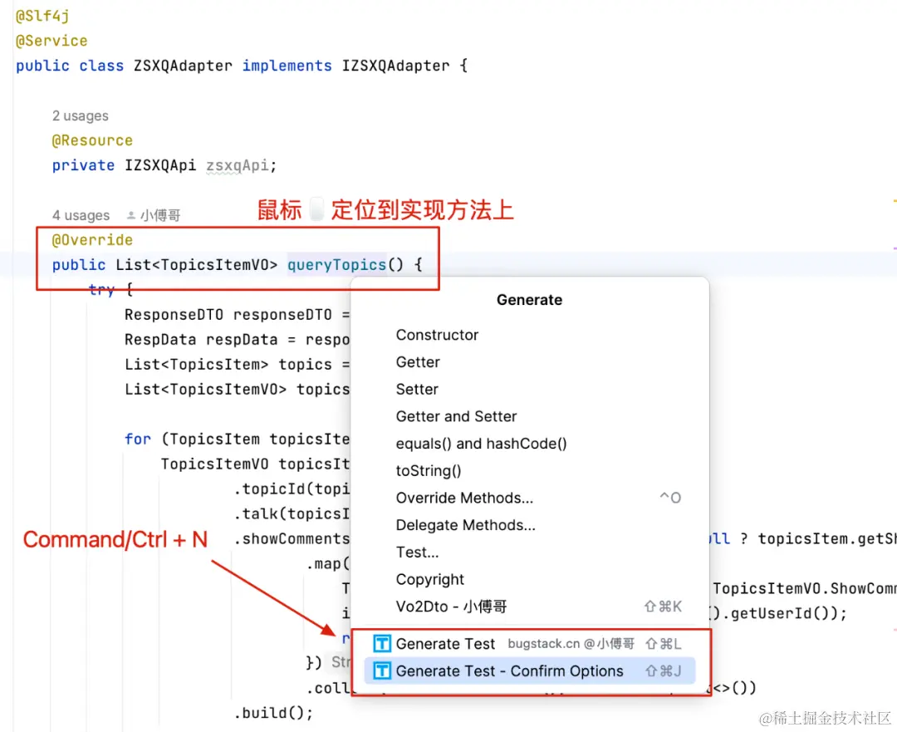This screenshot has width=897, height=732.
Task: Click the IZSXQApi field type
Action: (x=160, y=165)
